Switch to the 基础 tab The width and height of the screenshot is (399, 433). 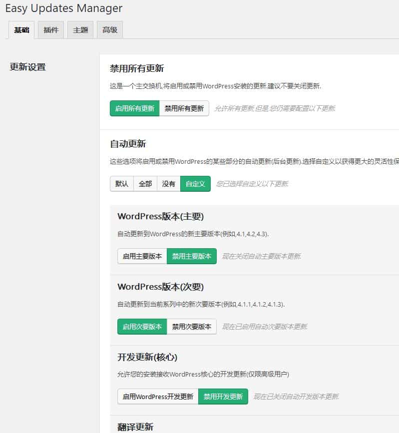tap(21, 30)
